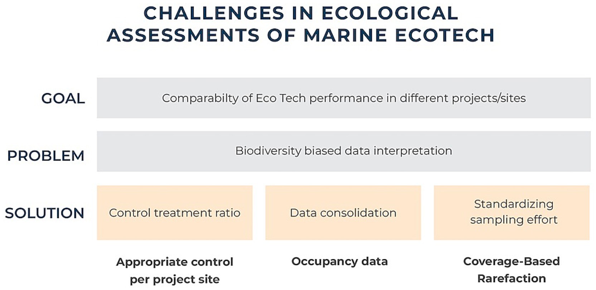Click the word ASSESSMENTS in the title
The height and width of the screenshot is (290, 596).
click(x=183, y=35)
